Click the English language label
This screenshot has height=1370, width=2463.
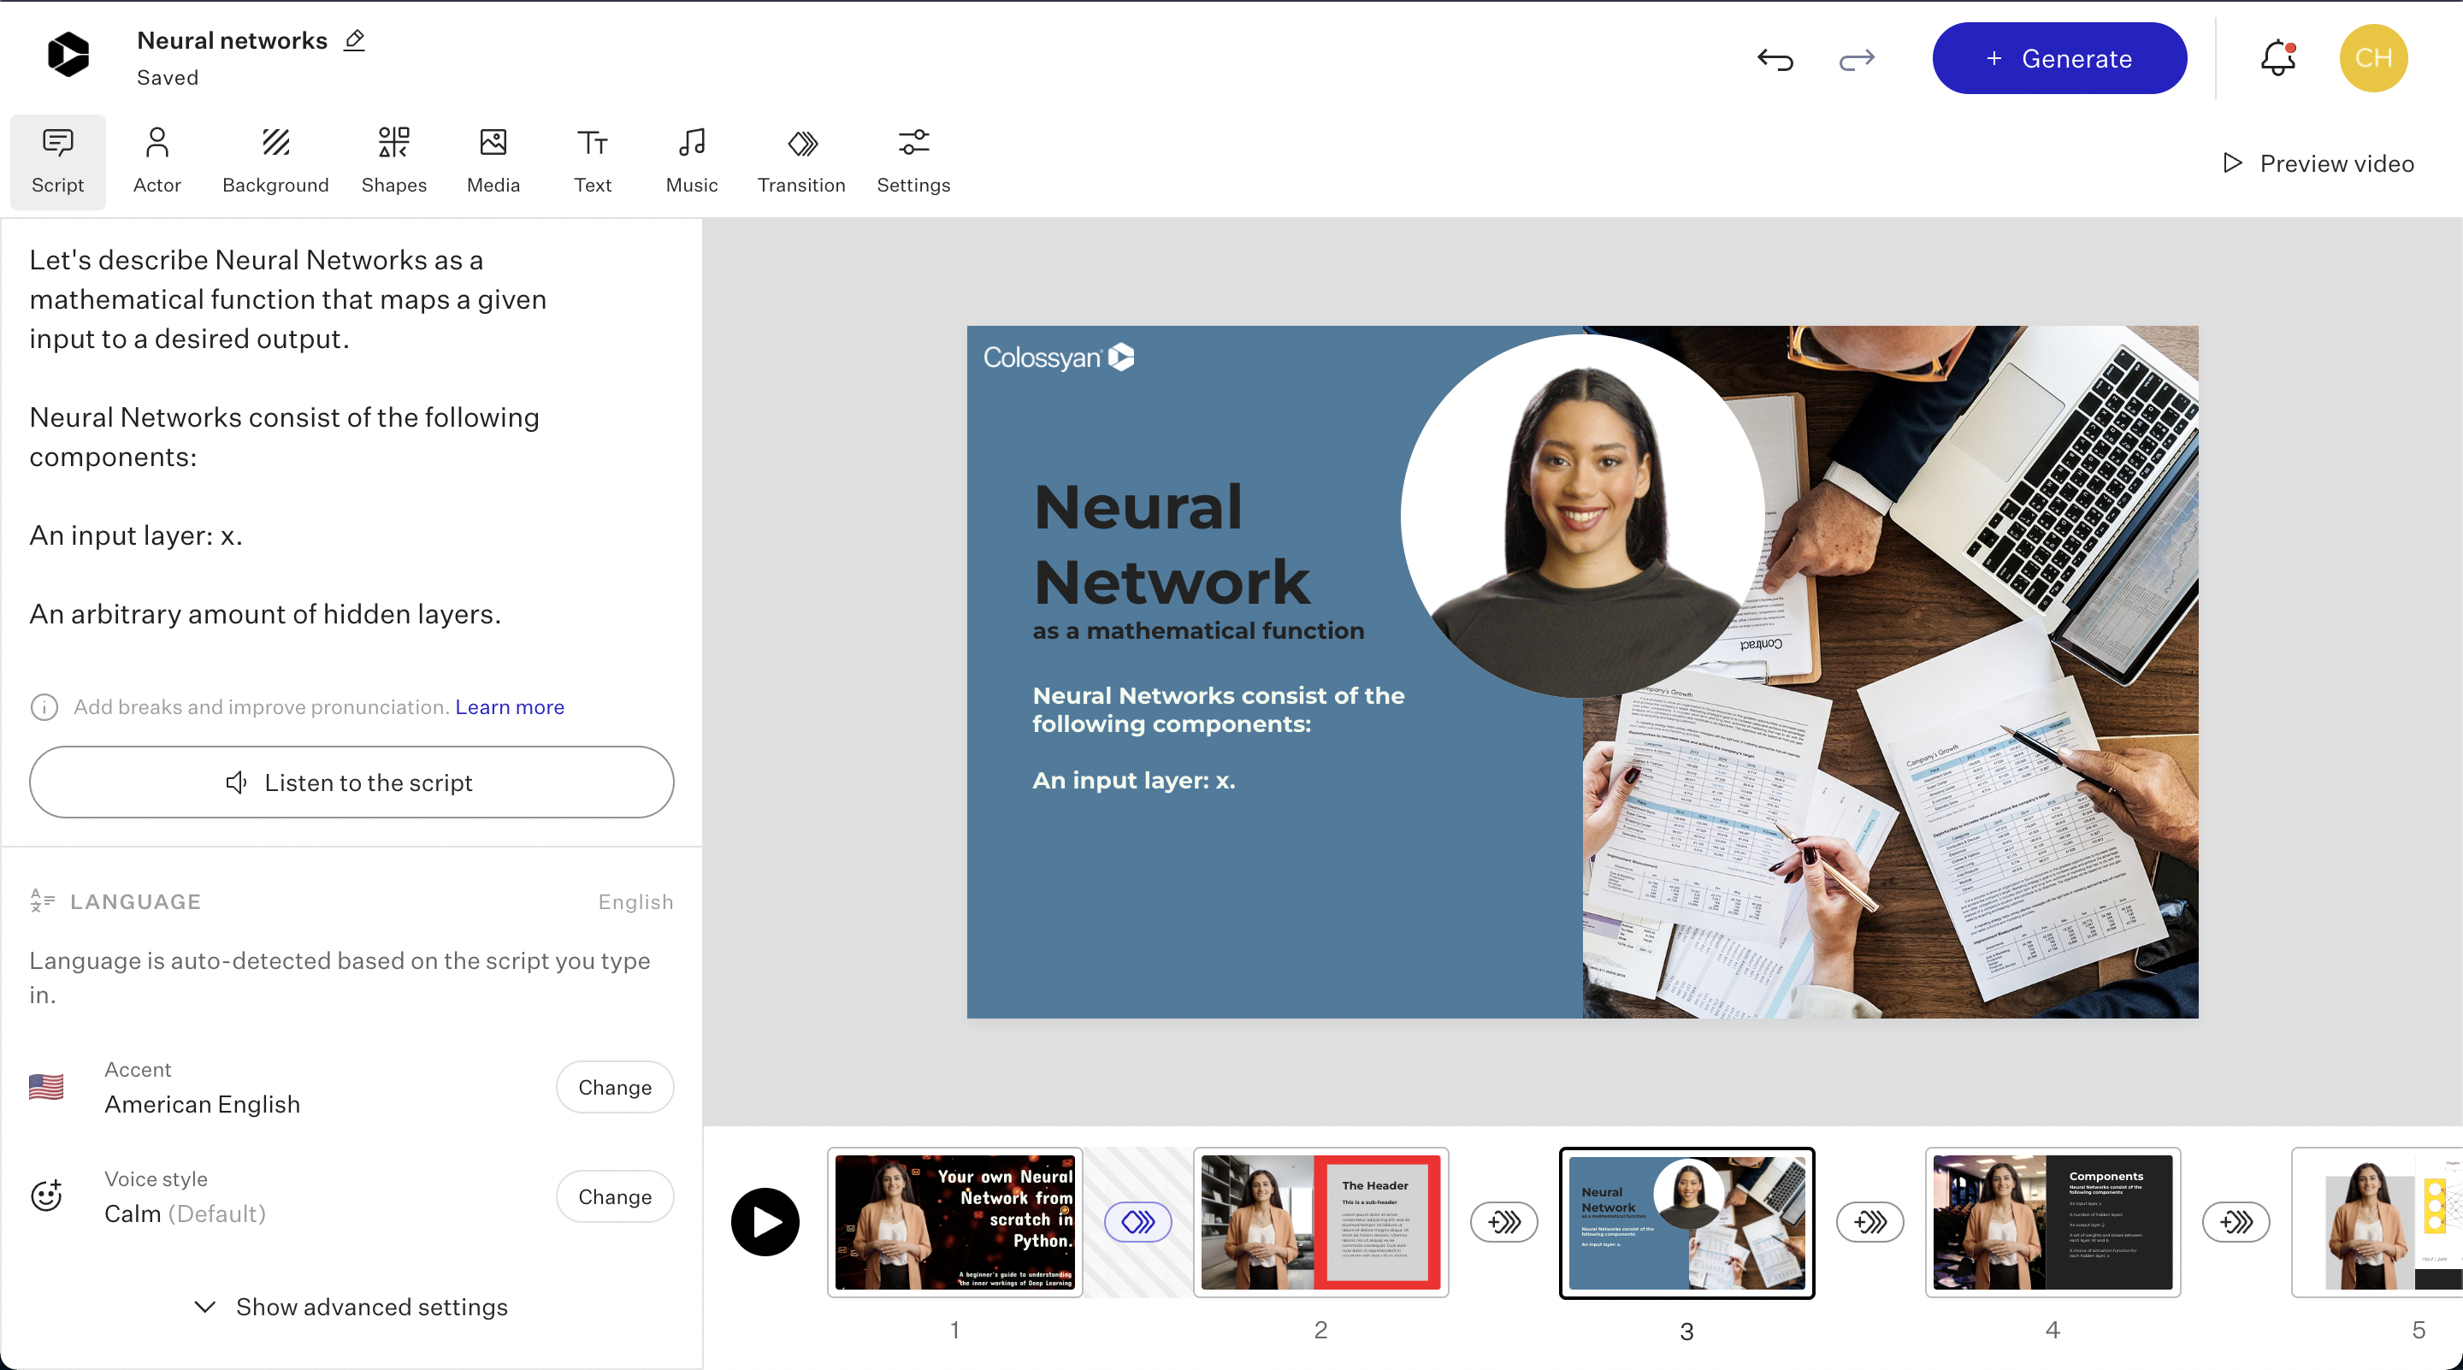point(635,901)
